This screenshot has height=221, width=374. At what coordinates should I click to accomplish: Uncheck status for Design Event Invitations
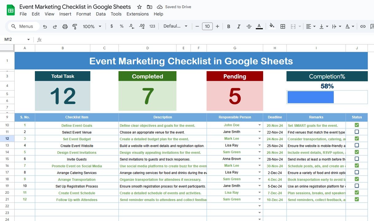click(357, 152)
